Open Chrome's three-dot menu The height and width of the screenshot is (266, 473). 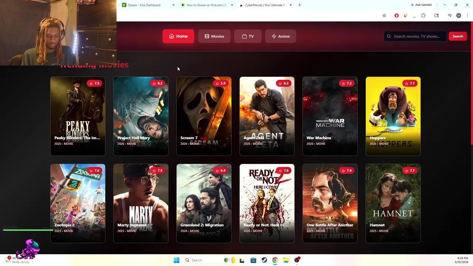pos(467,16)
